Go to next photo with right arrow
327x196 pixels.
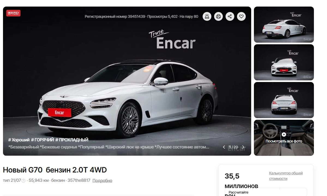click(x=243, y=147)
